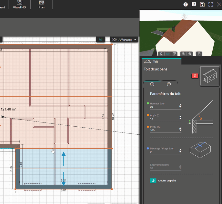Switch to first-person view in 3D preview

(161, 54)
